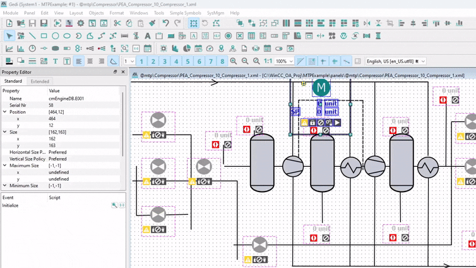Open the Module menu
The height and width of the screenshot is (268, 476).
pyautogui.click(x=11, y=13)
